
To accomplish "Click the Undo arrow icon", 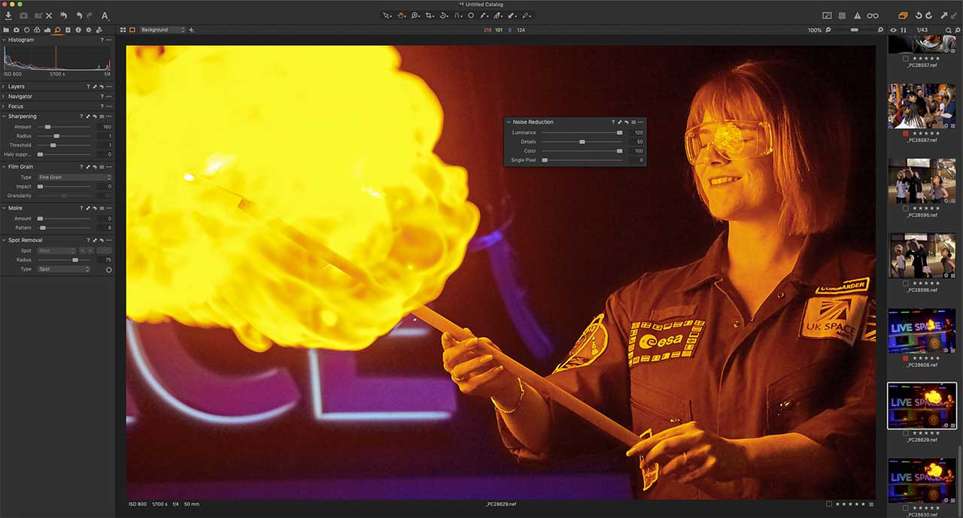I will (x=79, y=15).
